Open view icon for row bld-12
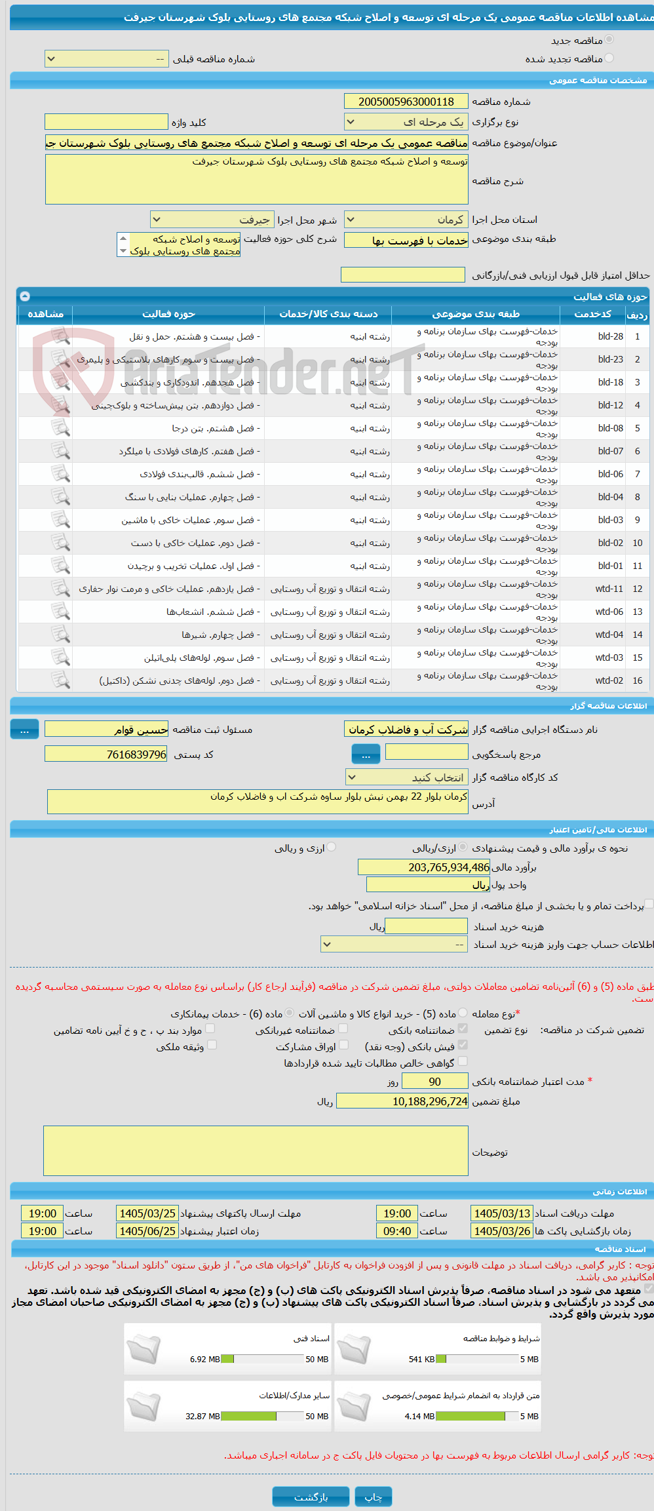654x1511 pixels. [x=60, y=405]
